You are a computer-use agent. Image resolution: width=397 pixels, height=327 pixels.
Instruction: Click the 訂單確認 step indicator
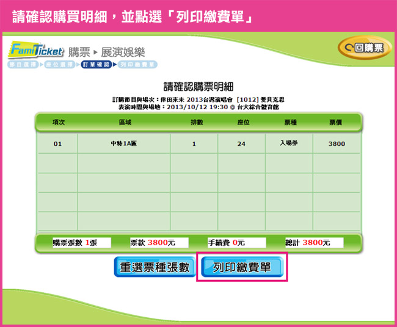(96, 64)
